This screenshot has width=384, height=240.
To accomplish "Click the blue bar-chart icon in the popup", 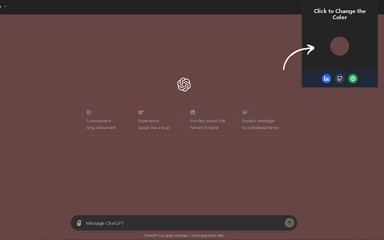I will [326, 78].
